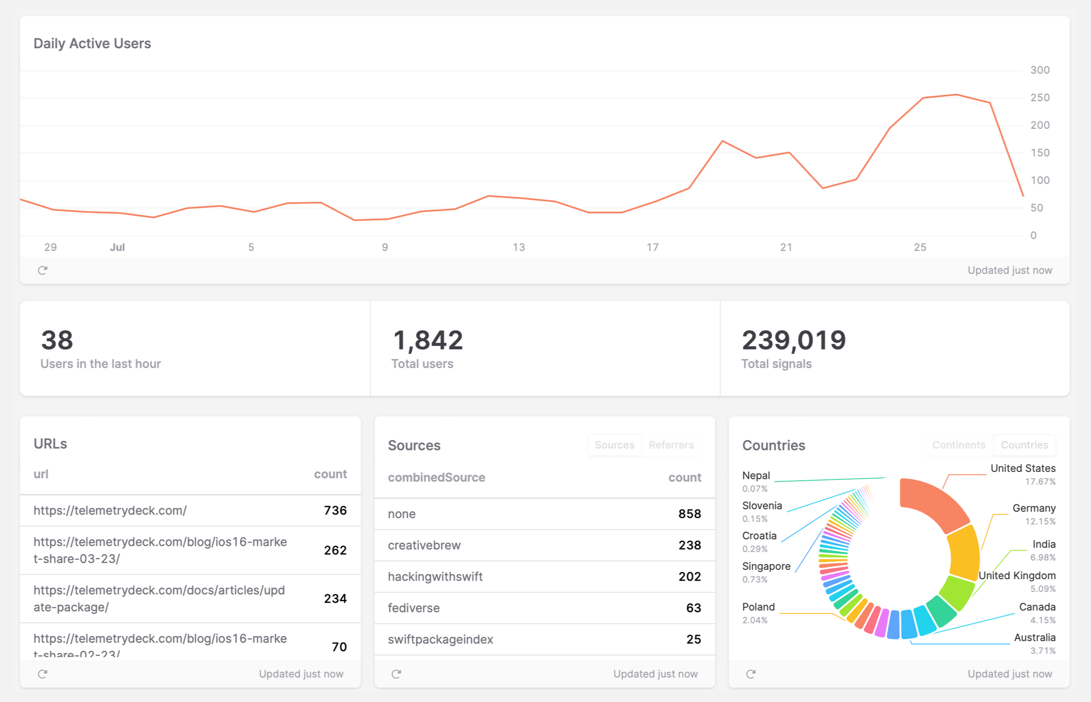This screenshot has height=702, width=1091.
Task: Click the Singapore 0.73% label
Action: [766, 572]
